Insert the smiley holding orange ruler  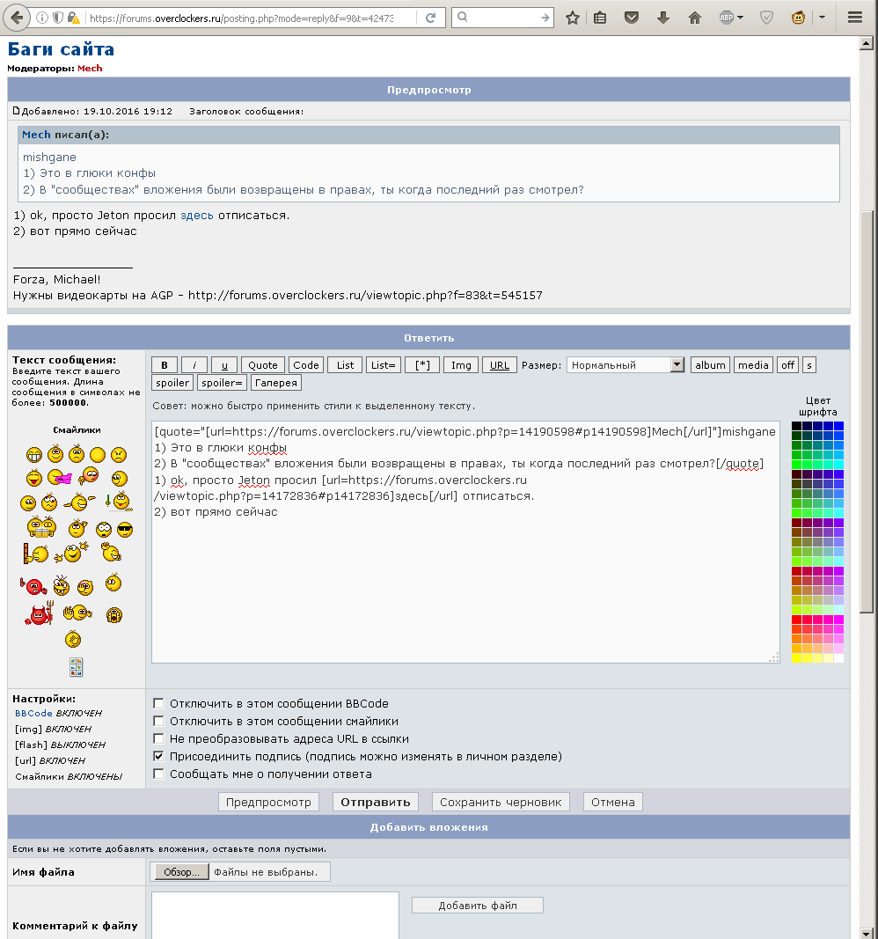point(35,554)
